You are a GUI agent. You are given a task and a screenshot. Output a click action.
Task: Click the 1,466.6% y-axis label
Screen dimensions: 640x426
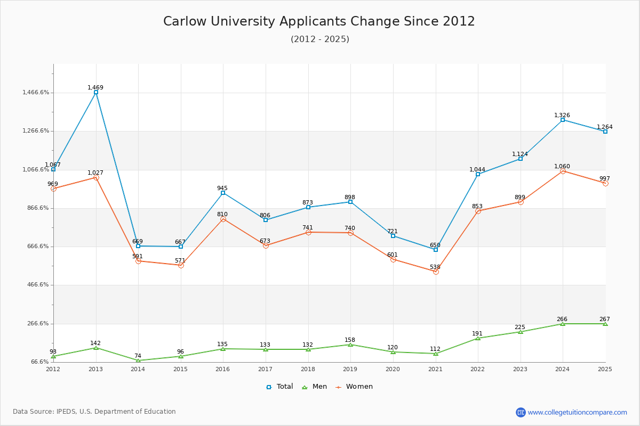pyautogui.click(x=36, y=92)
